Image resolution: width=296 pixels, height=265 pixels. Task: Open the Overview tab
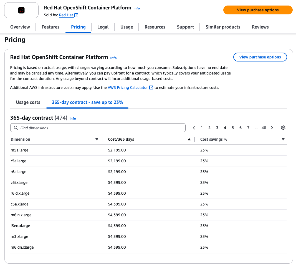pos(20,27)
